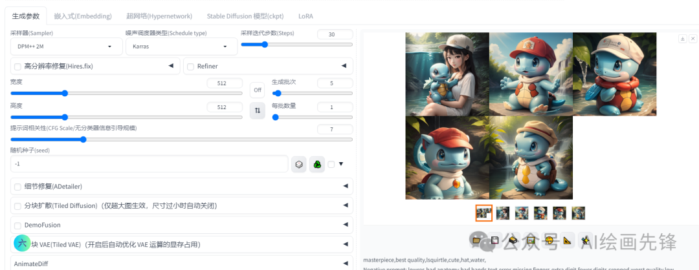Expand the AnimateDiff section arrow
699x270 pixels.
click(x=345, y=263)
